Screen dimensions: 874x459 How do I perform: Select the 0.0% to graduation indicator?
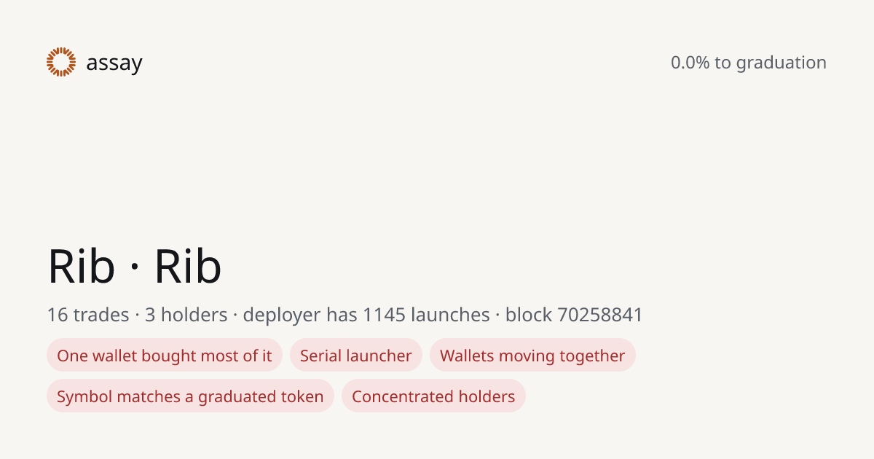click(x=749, y=63)
